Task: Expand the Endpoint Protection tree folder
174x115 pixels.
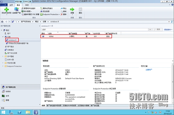Action: coord(3,66)
